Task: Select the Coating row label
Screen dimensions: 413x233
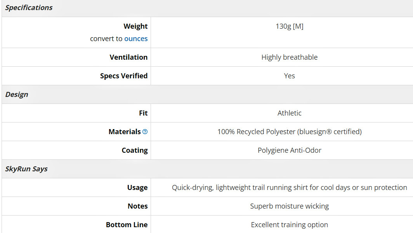Action: click(135, 150)
